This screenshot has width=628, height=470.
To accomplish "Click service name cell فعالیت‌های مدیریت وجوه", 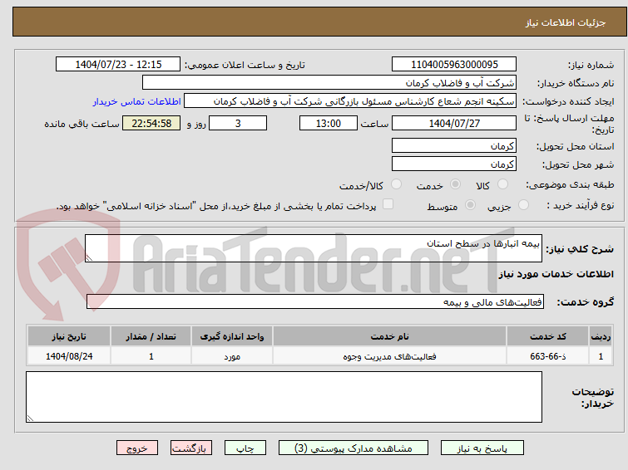I will pyautogui.click(x=390, y=356).
